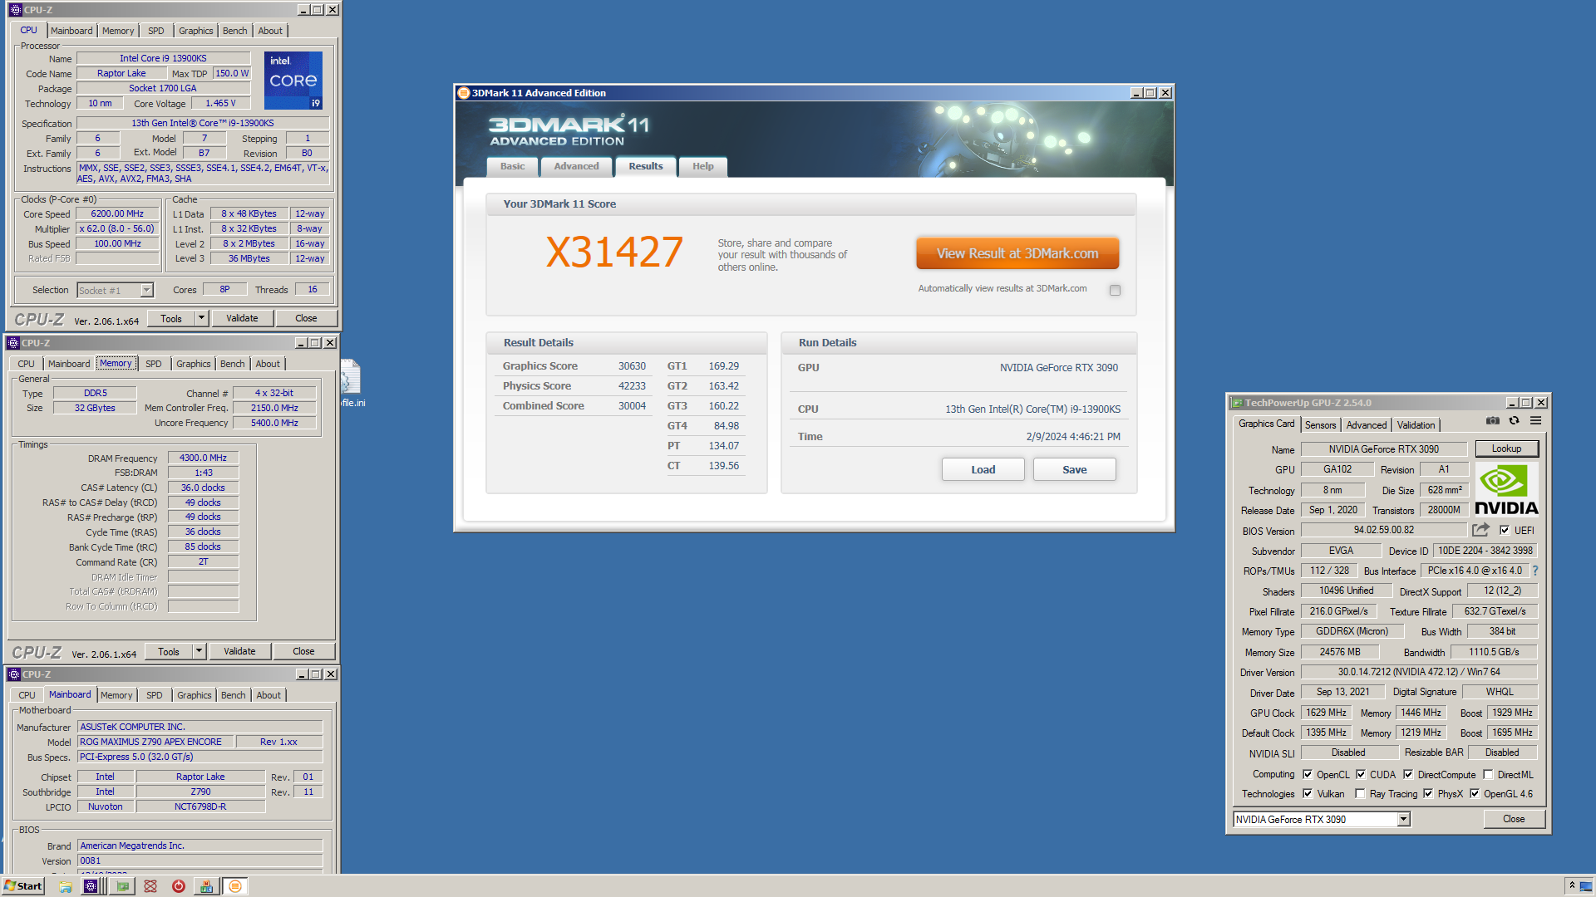1596x897 pixels.
Task: Click the GPU-Z refresh icon
Action: (1515, 421)
